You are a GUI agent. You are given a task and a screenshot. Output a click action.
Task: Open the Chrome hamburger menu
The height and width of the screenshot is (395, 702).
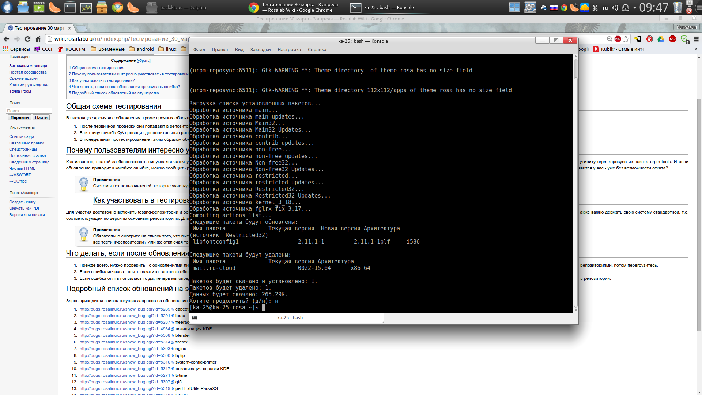pyautogui.click(x=696, y=39)
